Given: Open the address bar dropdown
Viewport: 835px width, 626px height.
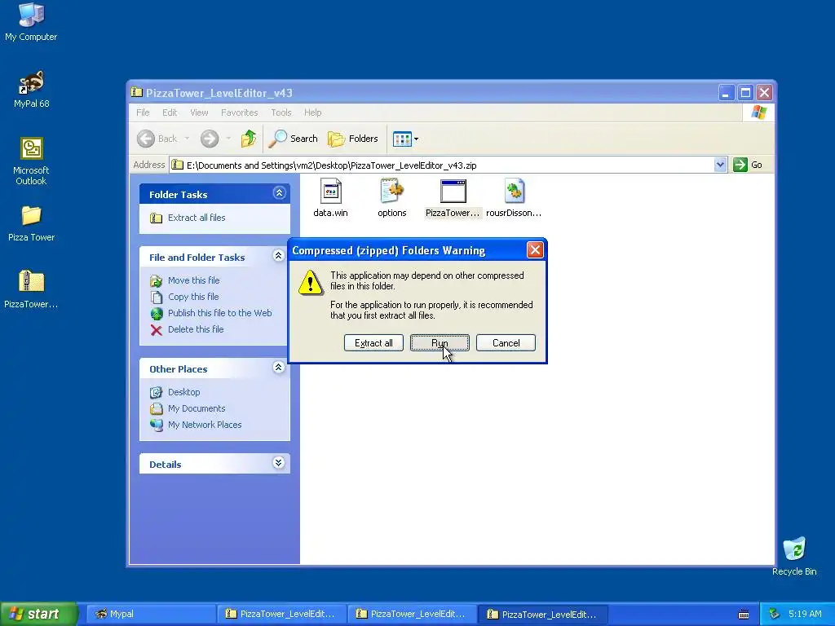Looking at the screenshot, I should 720,165.
